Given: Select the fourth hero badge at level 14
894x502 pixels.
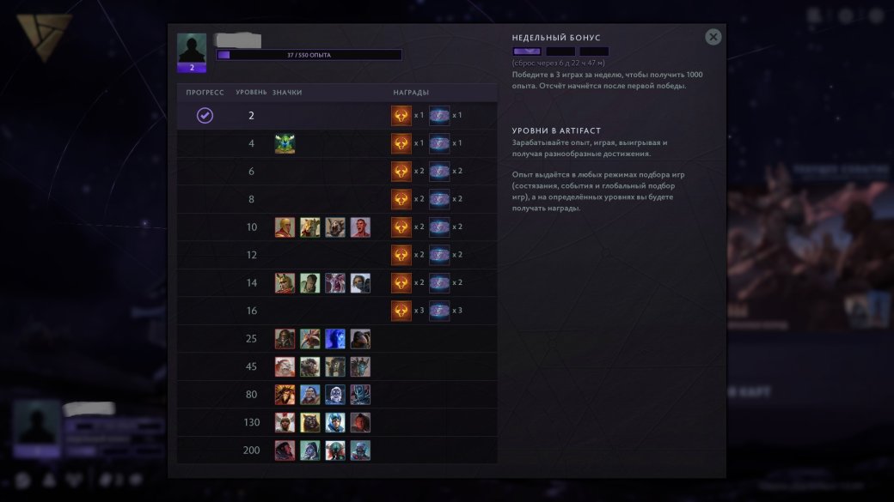Looking at the screenshot, I should [x=360, y=283].
